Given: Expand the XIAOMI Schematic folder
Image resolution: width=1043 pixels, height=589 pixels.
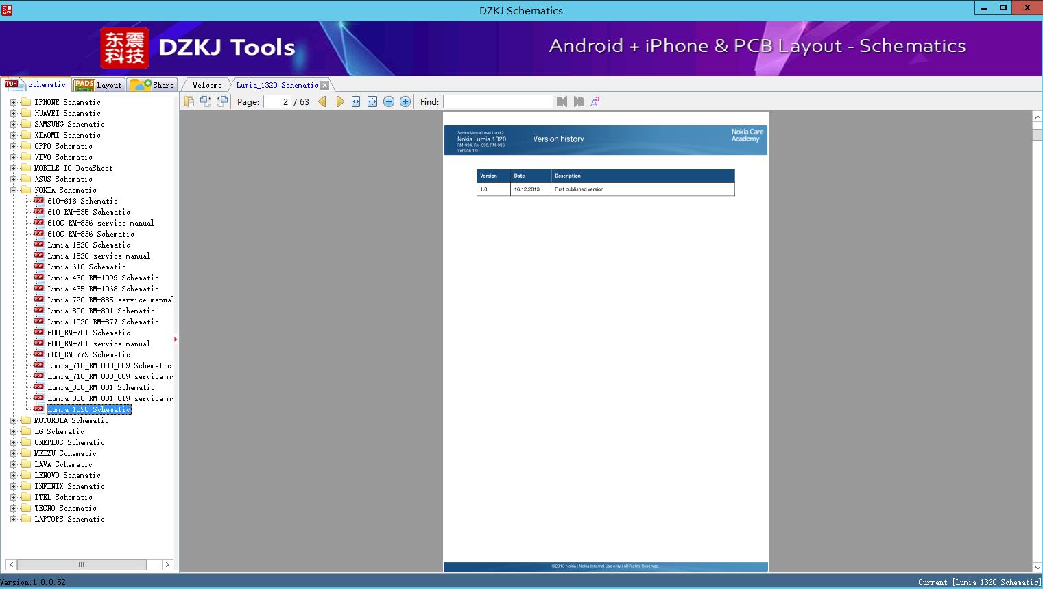Looking at the screenshot, I should (x=13, y=135).
